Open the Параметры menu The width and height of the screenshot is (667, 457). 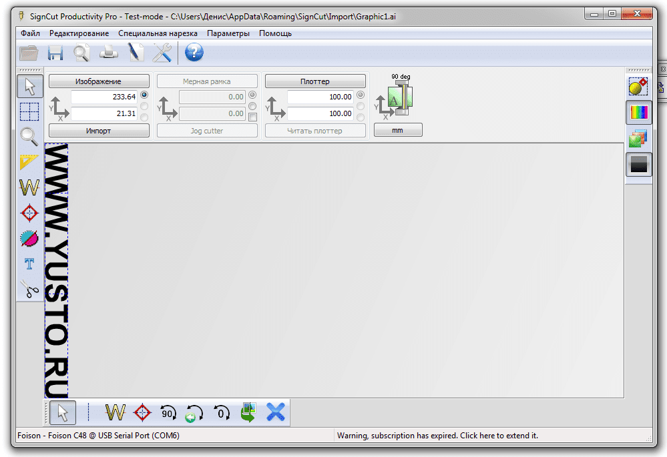228,33
